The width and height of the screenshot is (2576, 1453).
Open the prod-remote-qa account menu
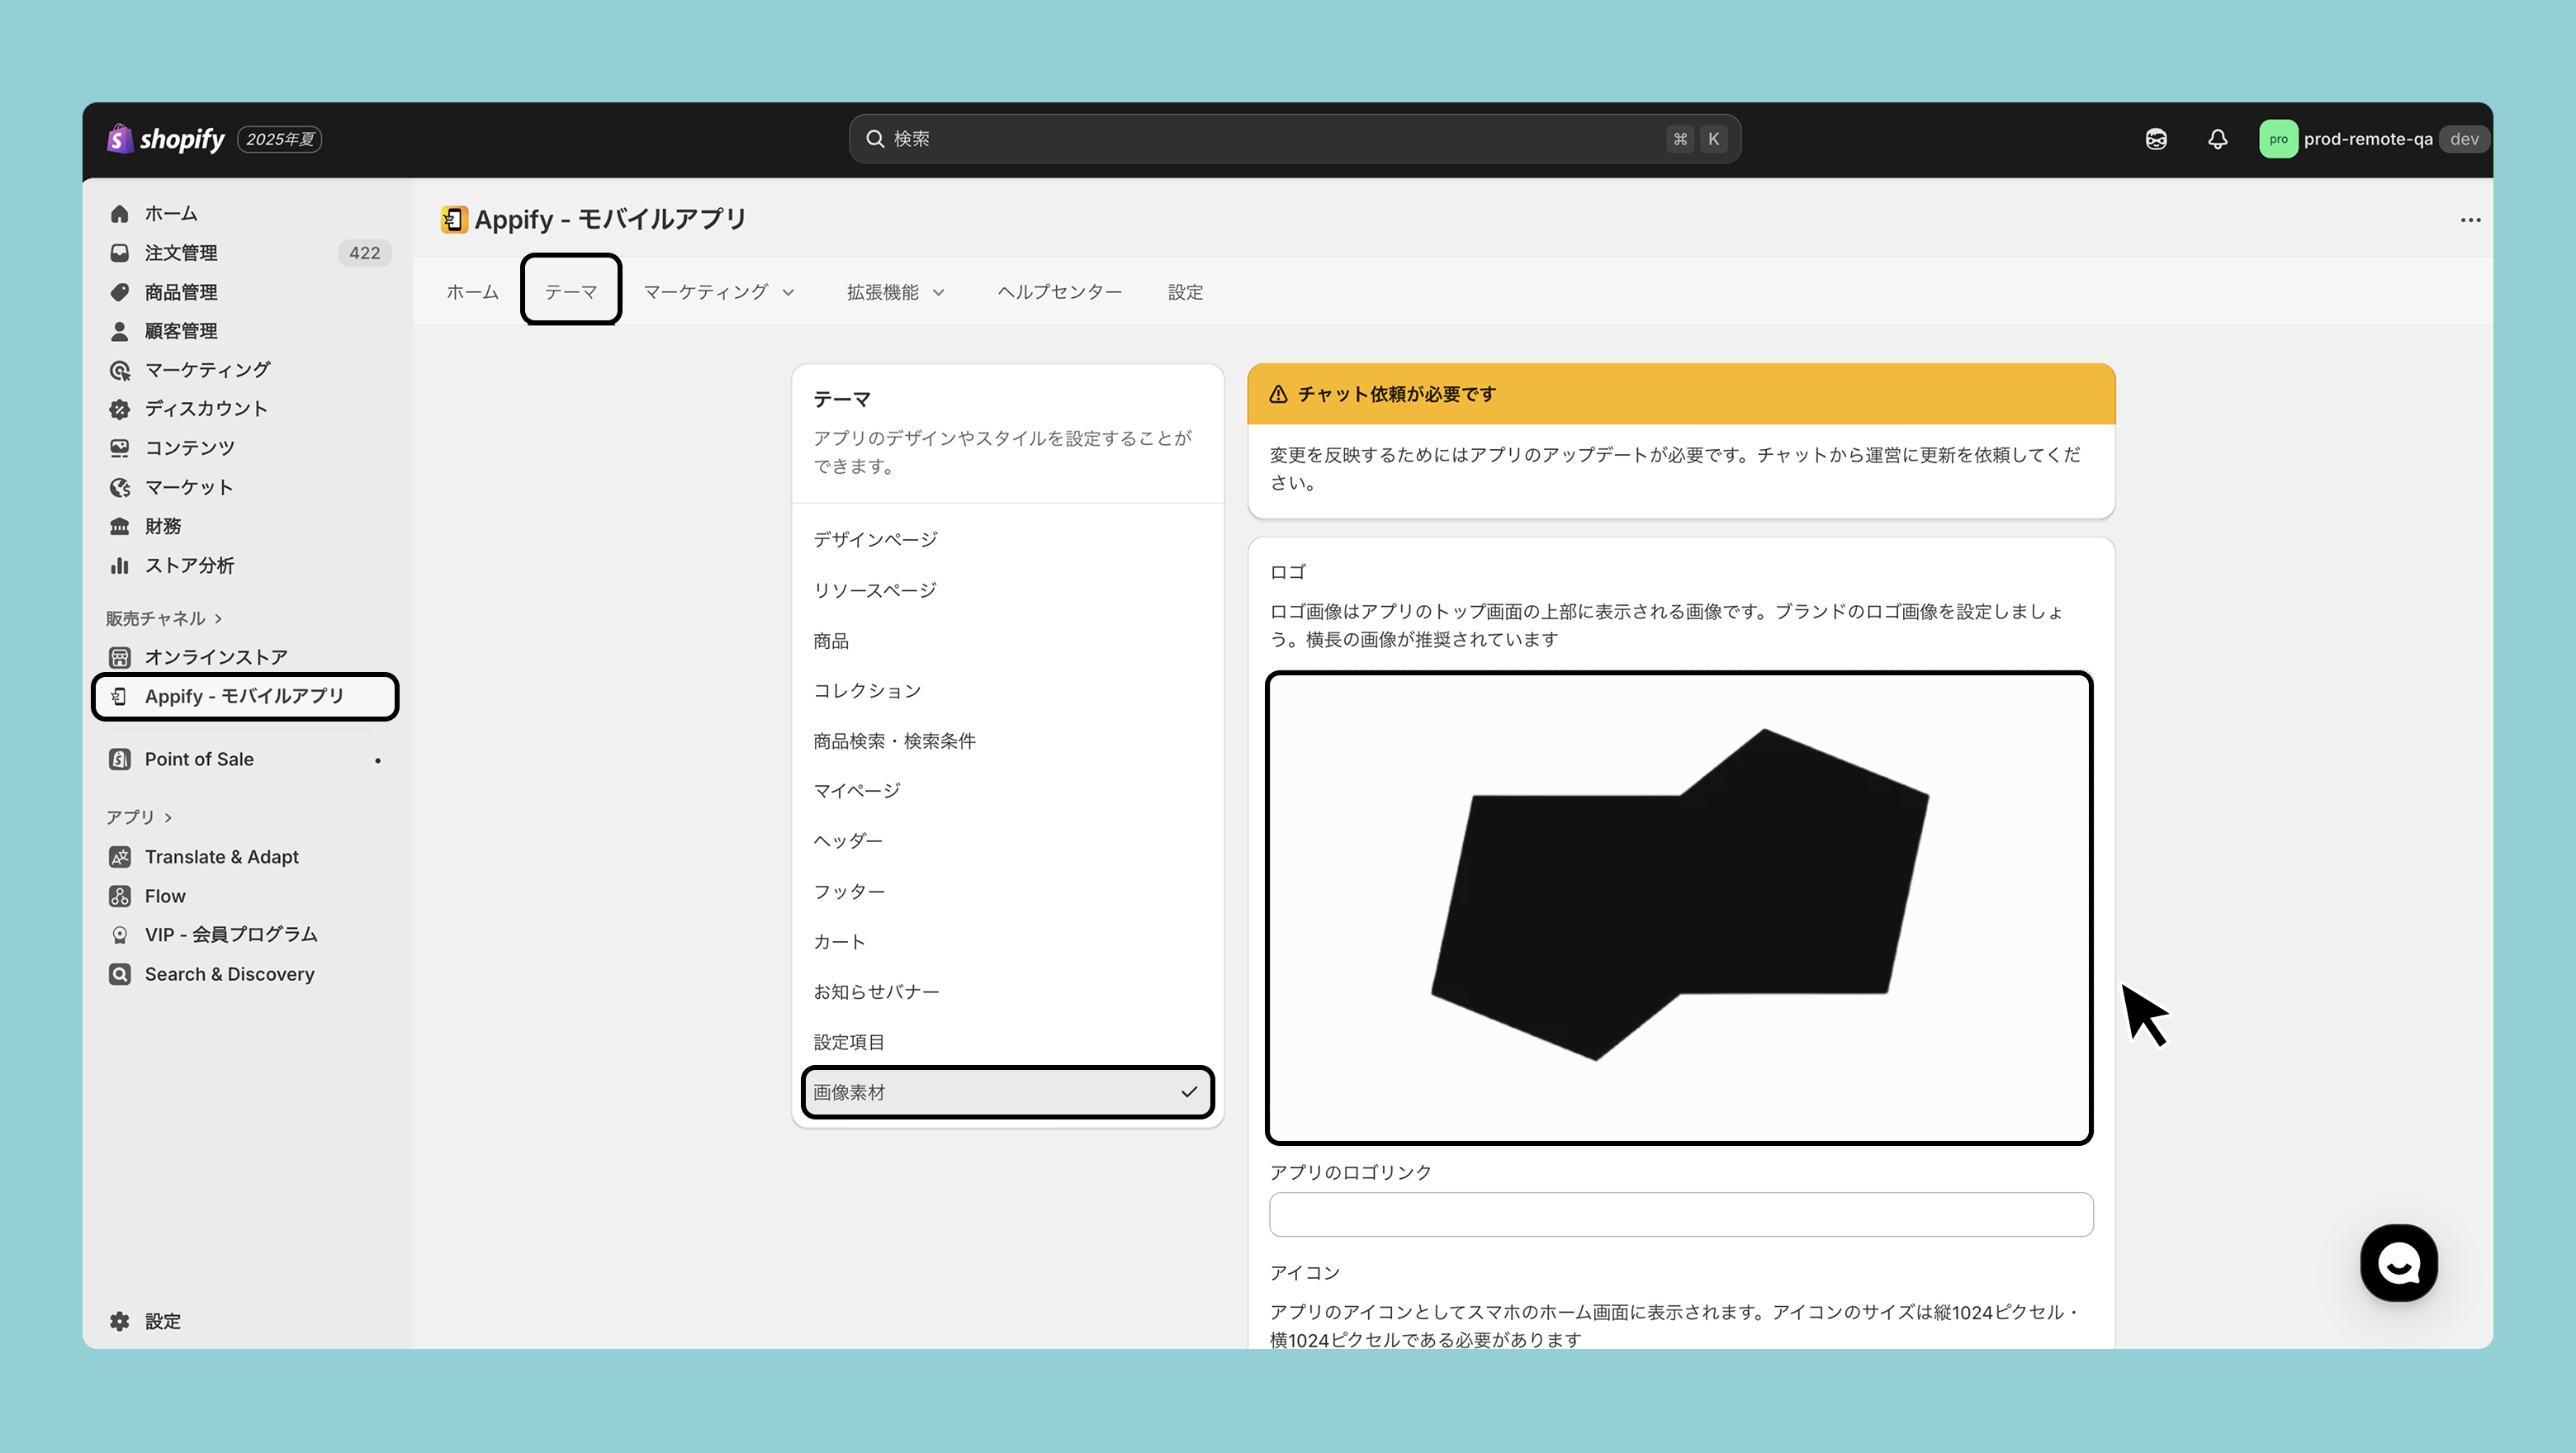2368,139
